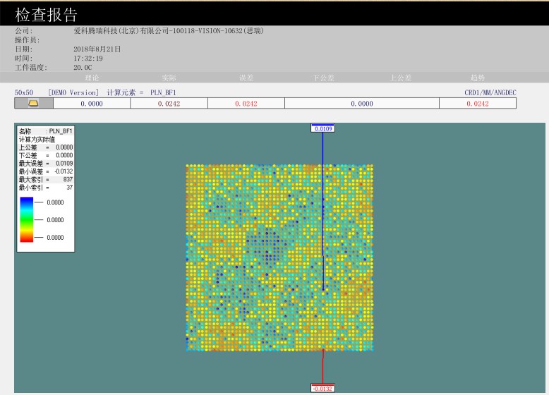
Task: Click the 上公差 column header
Action: 401,78
